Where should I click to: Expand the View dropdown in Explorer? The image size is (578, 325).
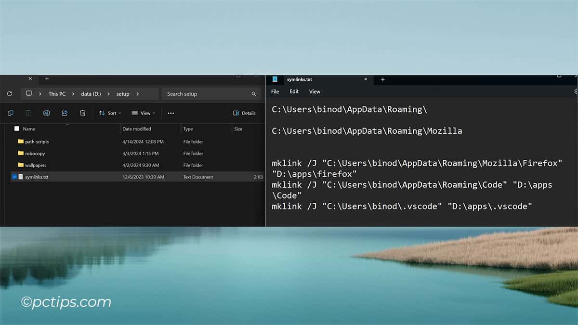[144, 113]
